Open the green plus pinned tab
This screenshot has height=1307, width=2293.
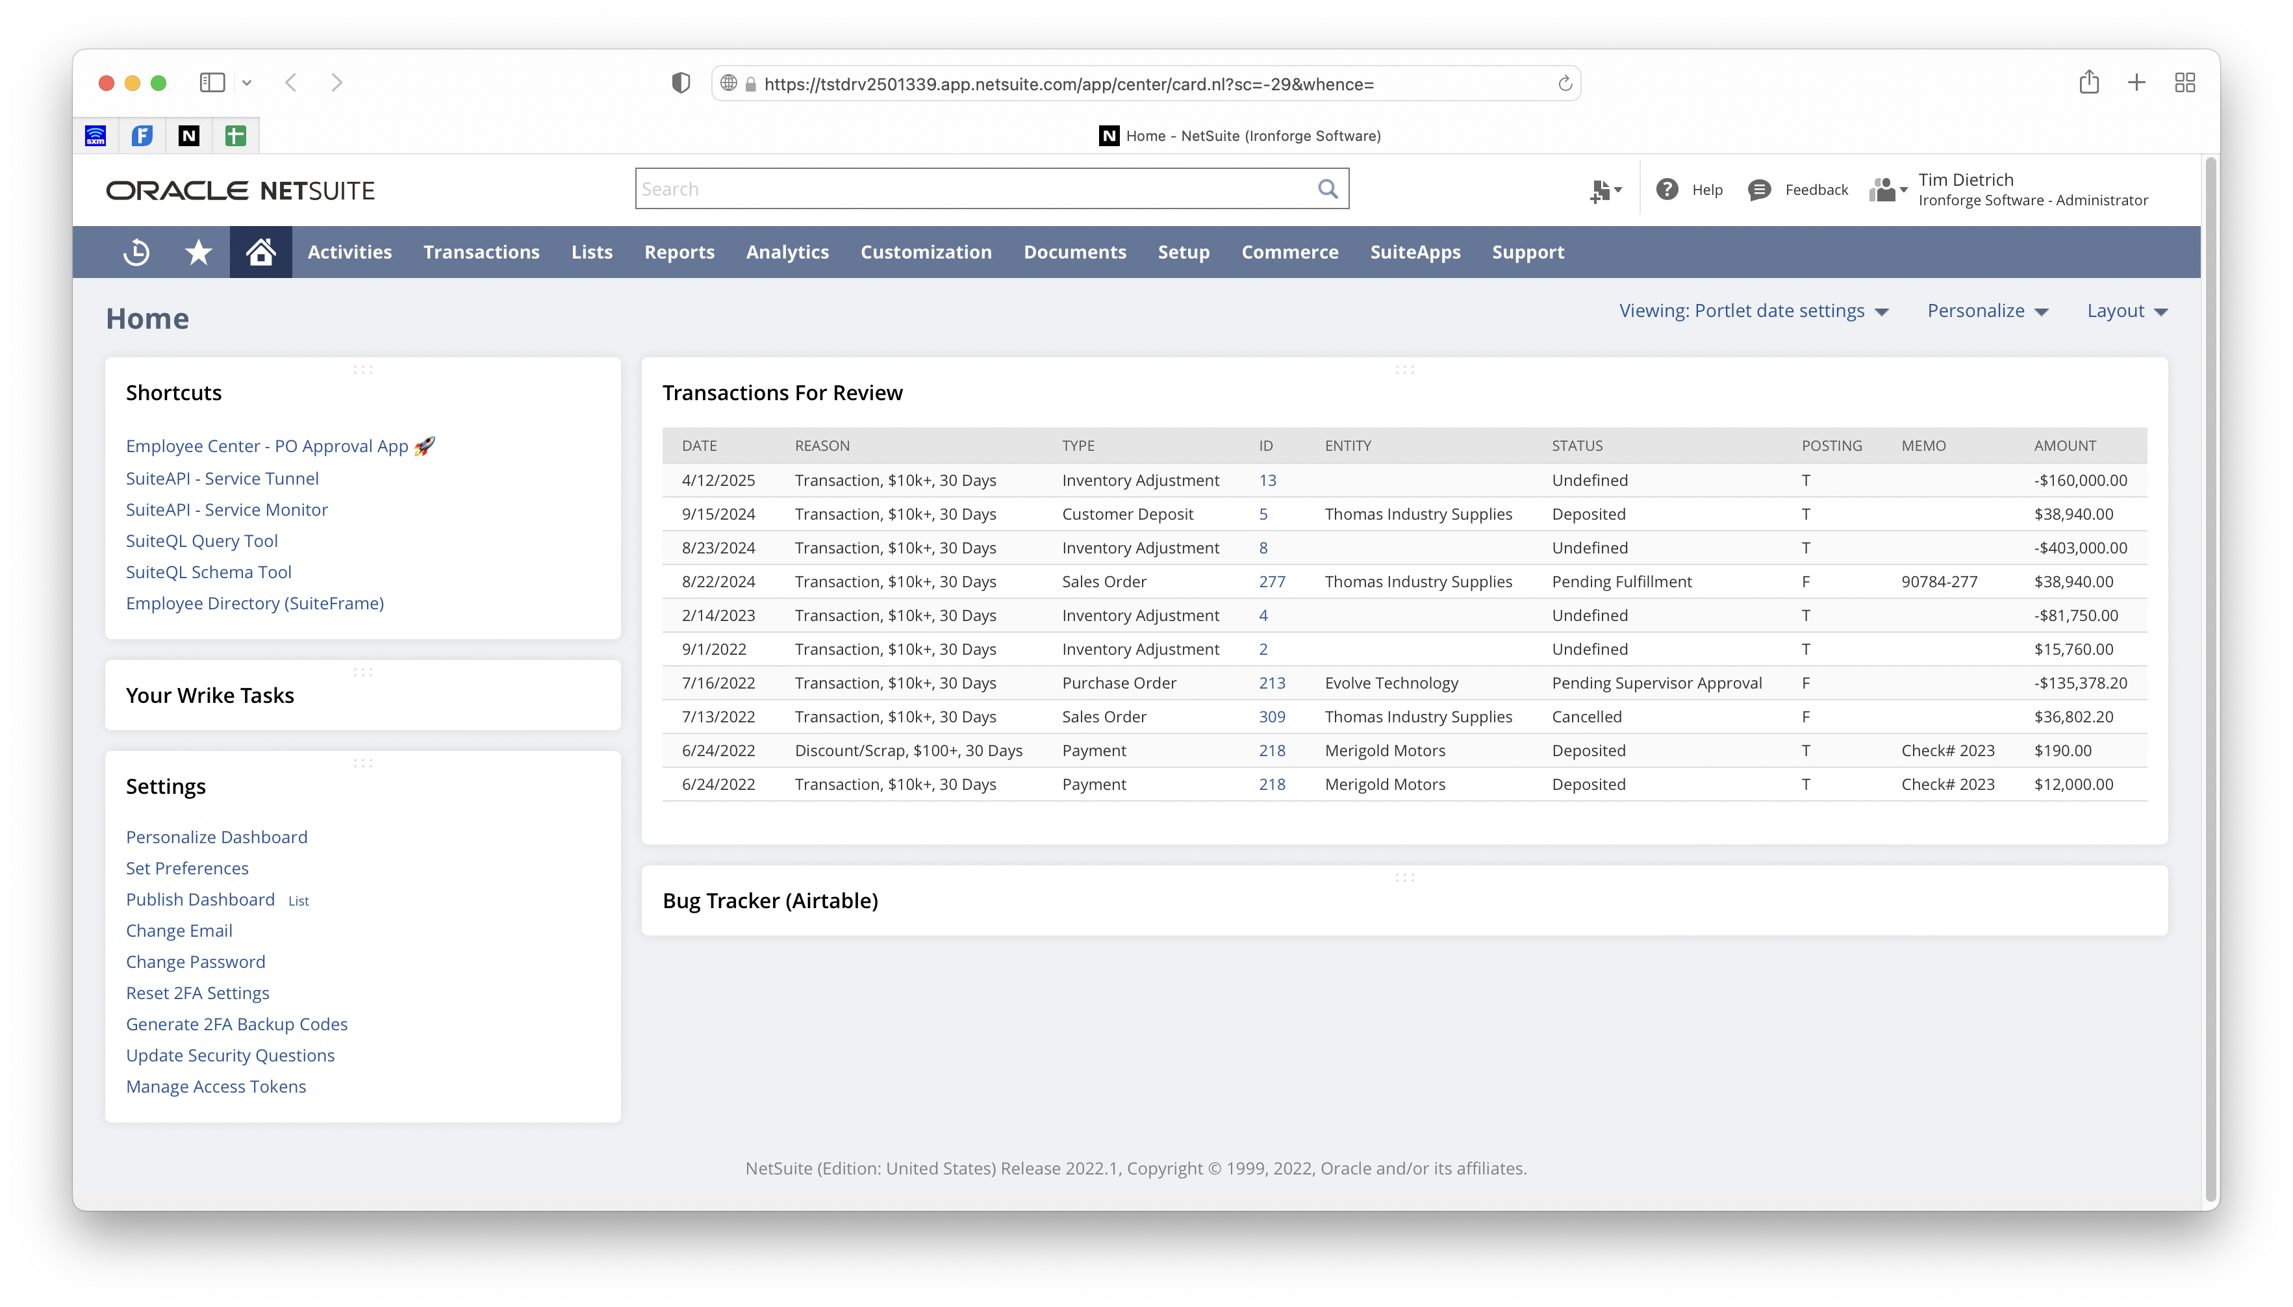(235, 136)
